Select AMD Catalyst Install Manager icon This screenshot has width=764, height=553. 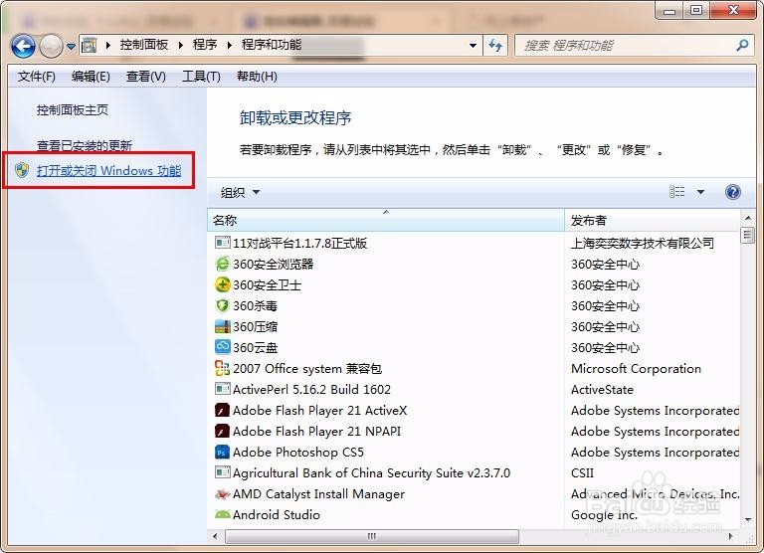coord(222,494)
